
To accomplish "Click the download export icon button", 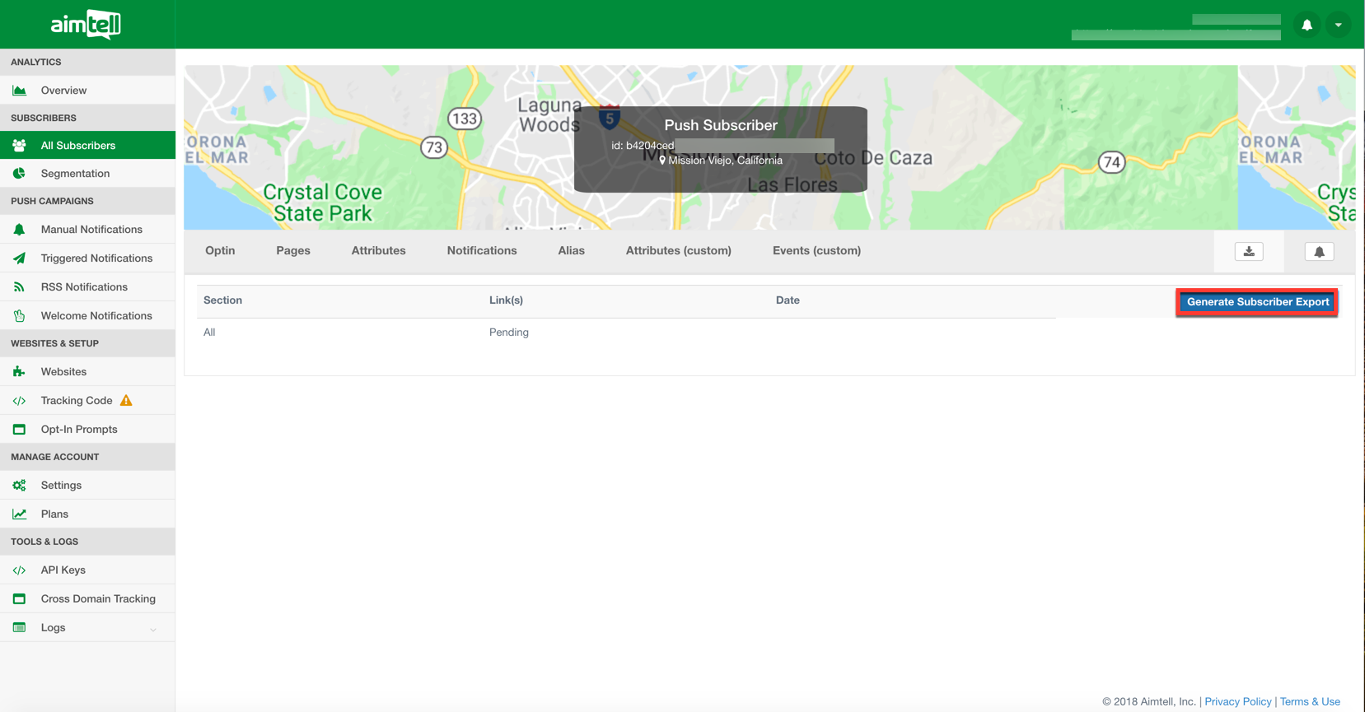I will coord(1249,252).
